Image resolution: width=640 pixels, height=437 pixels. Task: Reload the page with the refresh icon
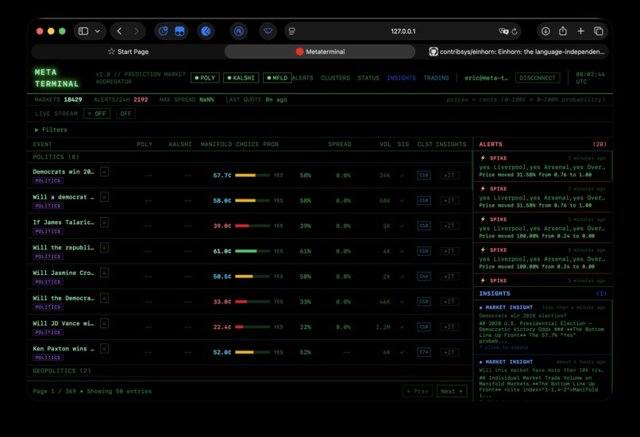pos(515,31)
